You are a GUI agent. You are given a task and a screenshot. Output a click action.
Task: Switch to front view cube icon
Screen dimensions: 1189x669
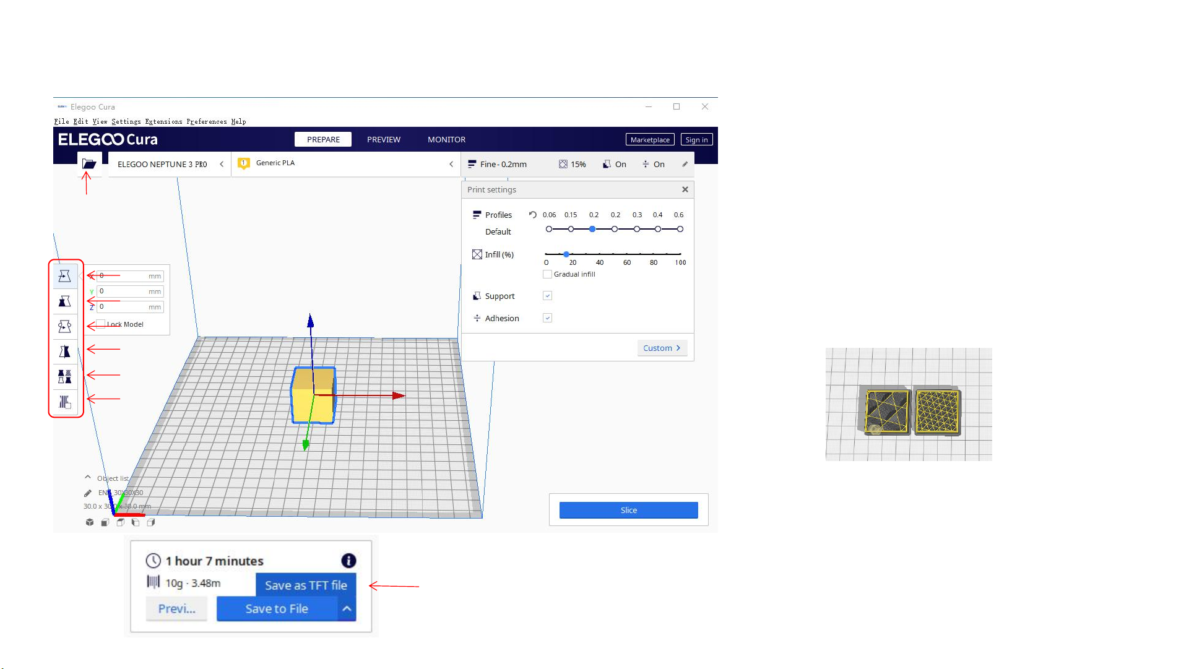[x=105, y=522]
